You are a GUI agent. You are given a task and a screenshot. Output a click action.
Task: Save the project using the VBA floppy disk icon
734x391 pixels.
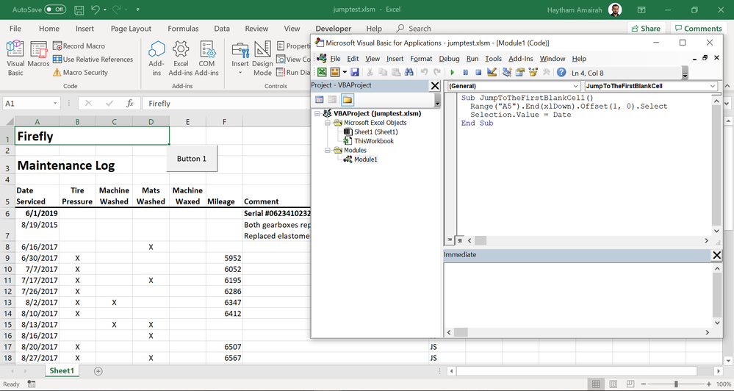[x=355, y=72]
